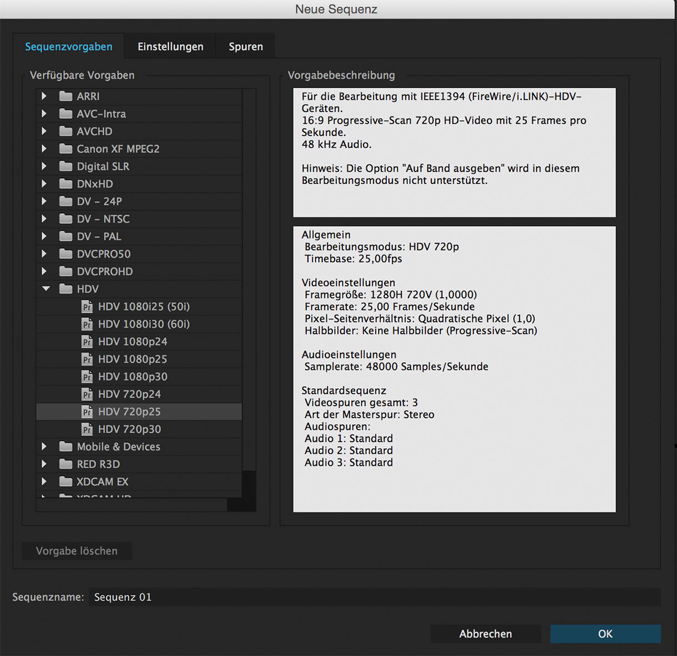Screen dimensions: 677x656
Task: Switch to the Sequenzvorgaben tab
Action: pyautogui.click(x=69, y=47)
